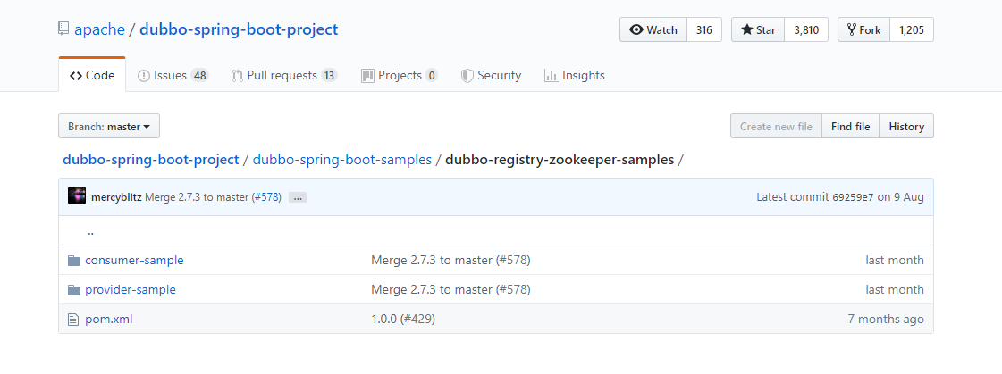Go up to parent directory ..

point(91,231)
